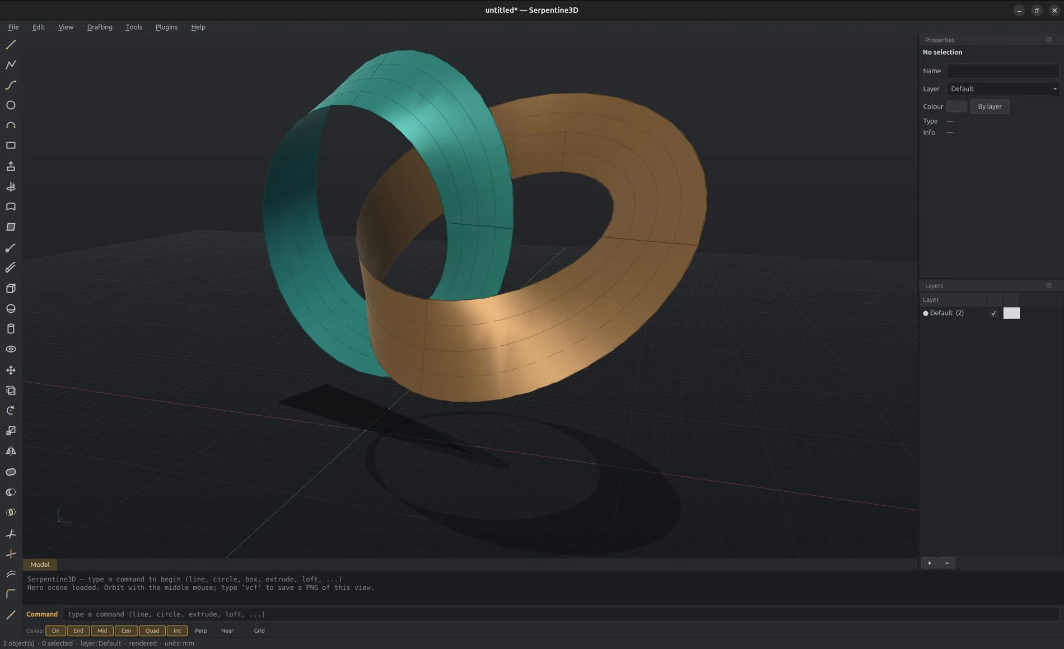Toggle visibility checkbox of Default layer
This screenshot has width=1064, height=649.
pyautogui.click(x=993, y=313)
